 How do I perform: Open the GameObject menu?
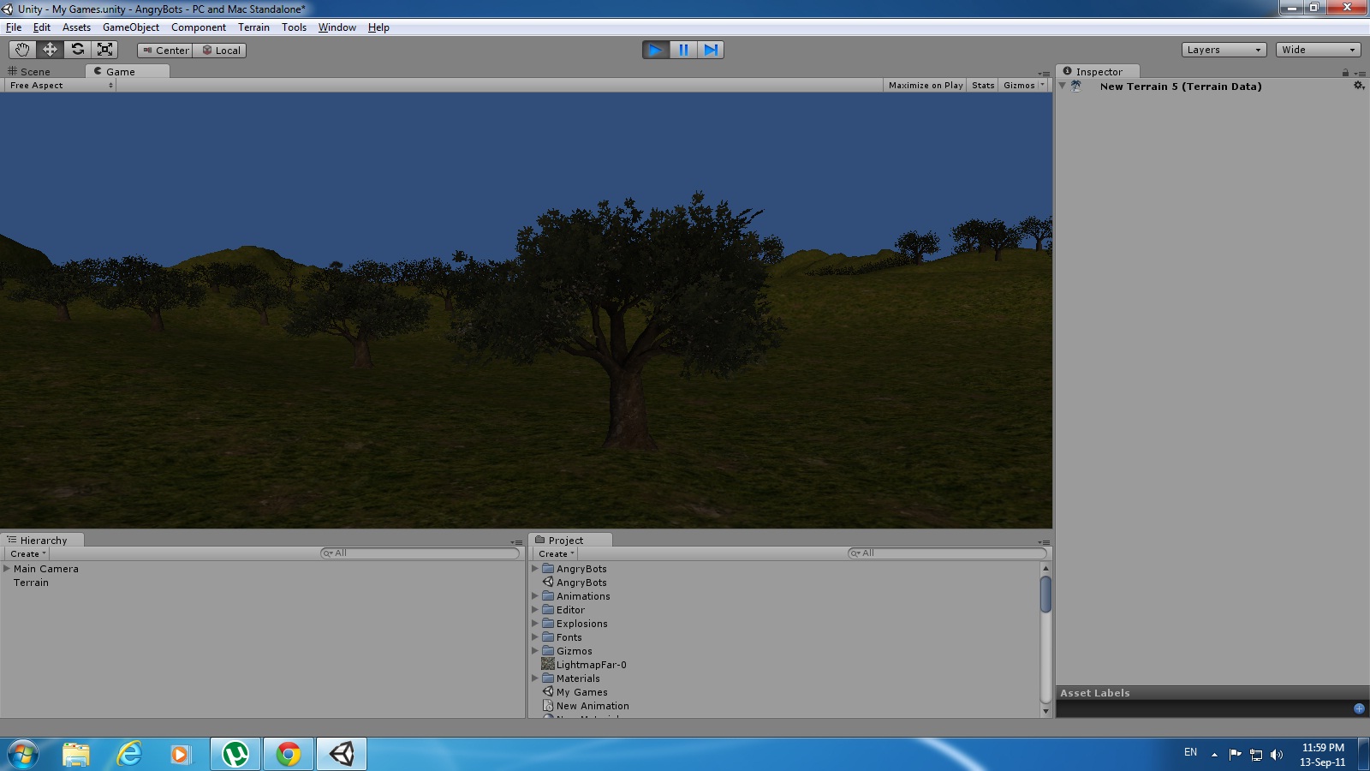point(131,27)
